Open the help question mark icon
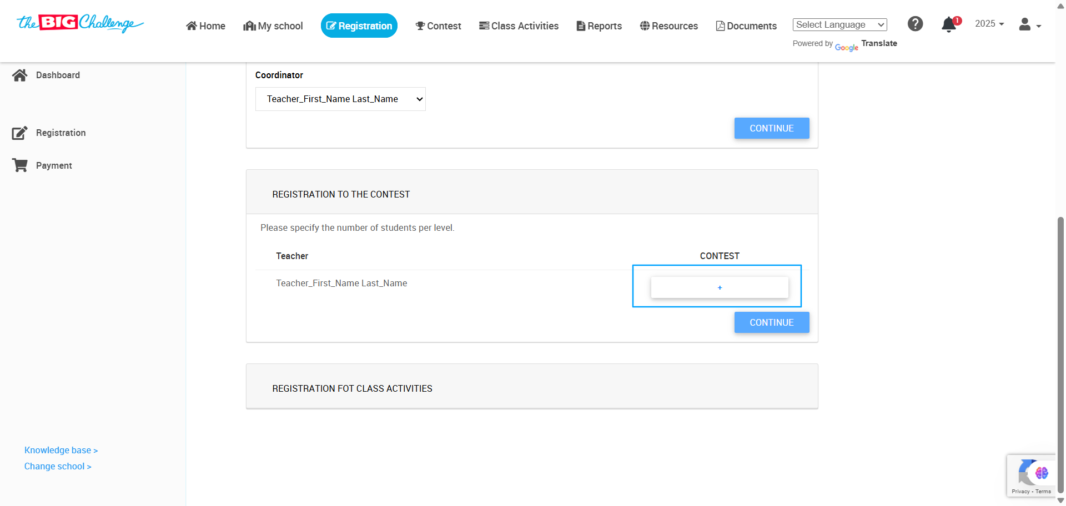 point(915,24)
